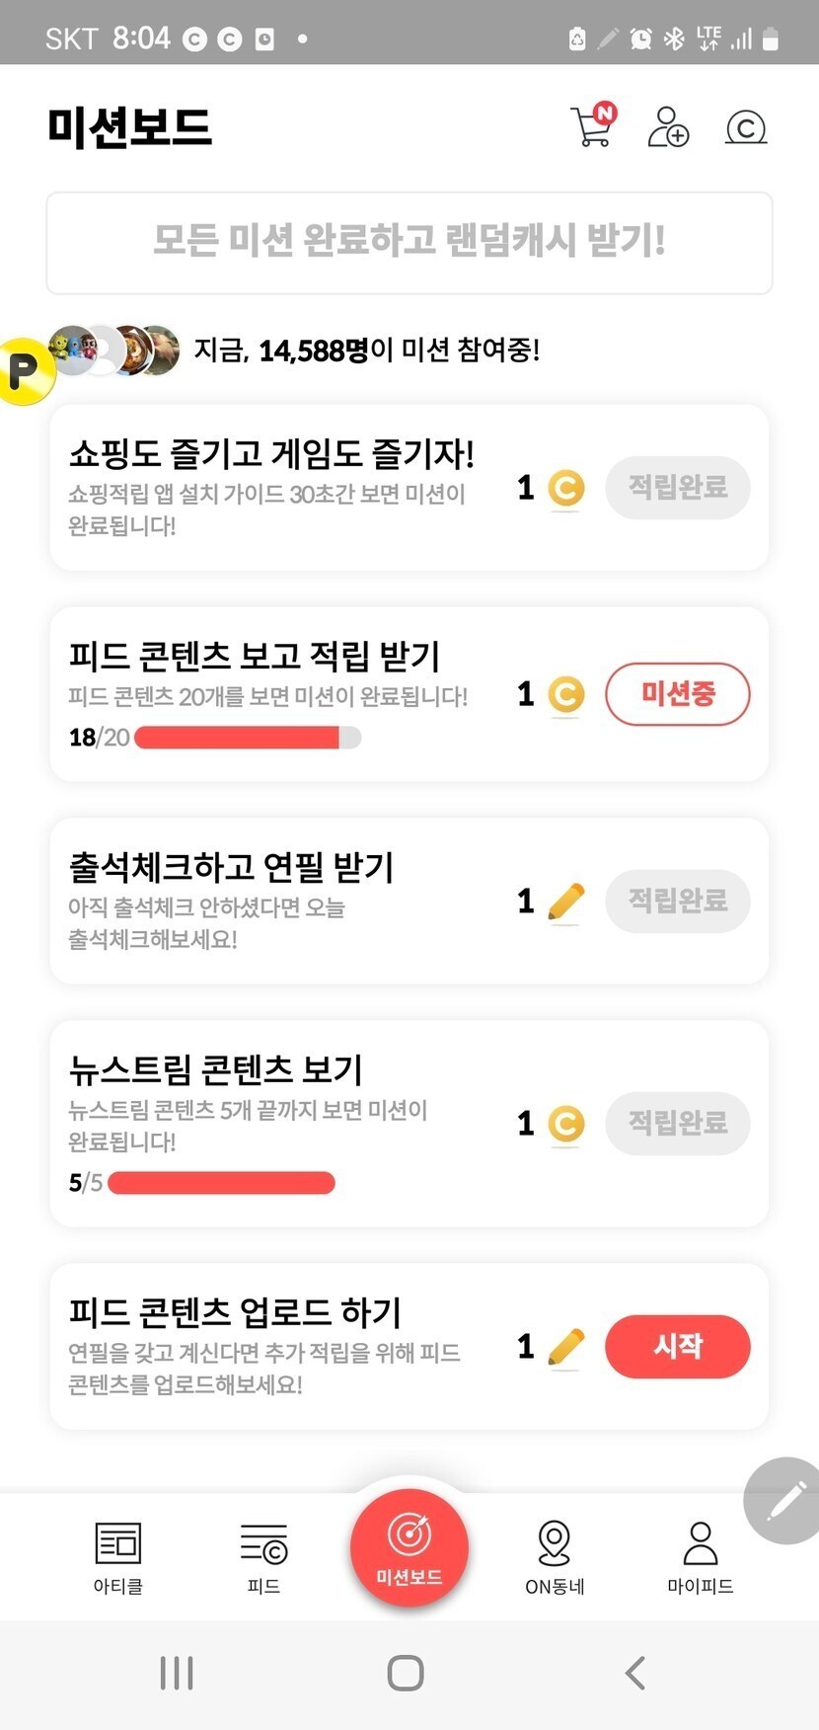Tap 모든 미션 완료하고 랜덤캐시 받기 banner
The width and height of the screenshot is (819, 1730).
(x=409, y=243)
